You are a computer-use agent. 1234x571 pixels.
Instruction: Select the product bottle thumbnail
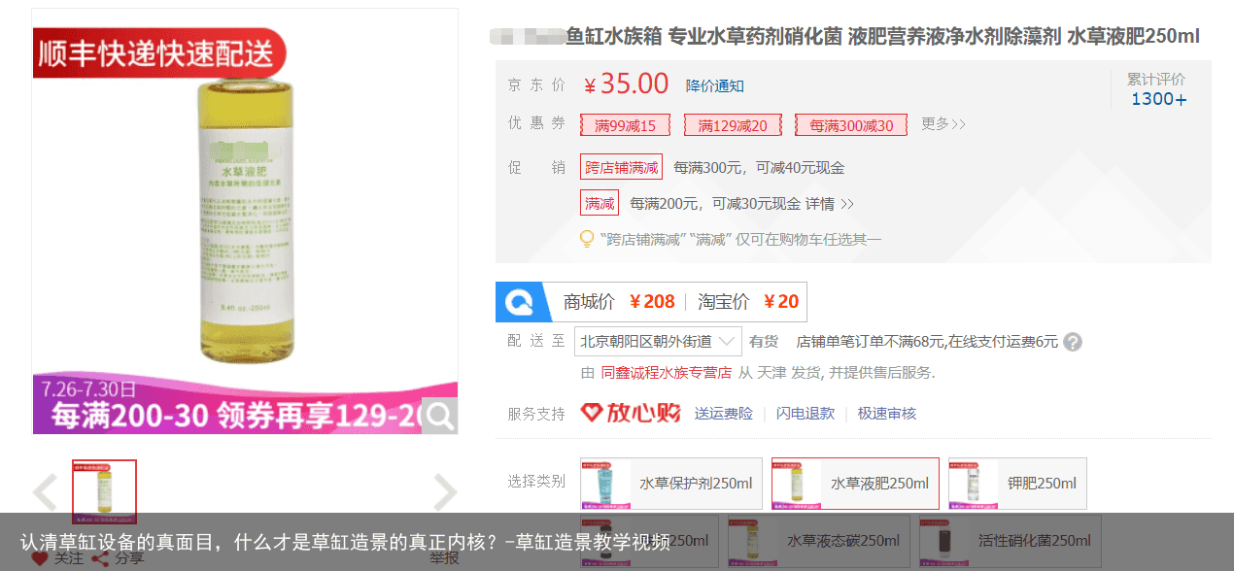click(104, 492)
